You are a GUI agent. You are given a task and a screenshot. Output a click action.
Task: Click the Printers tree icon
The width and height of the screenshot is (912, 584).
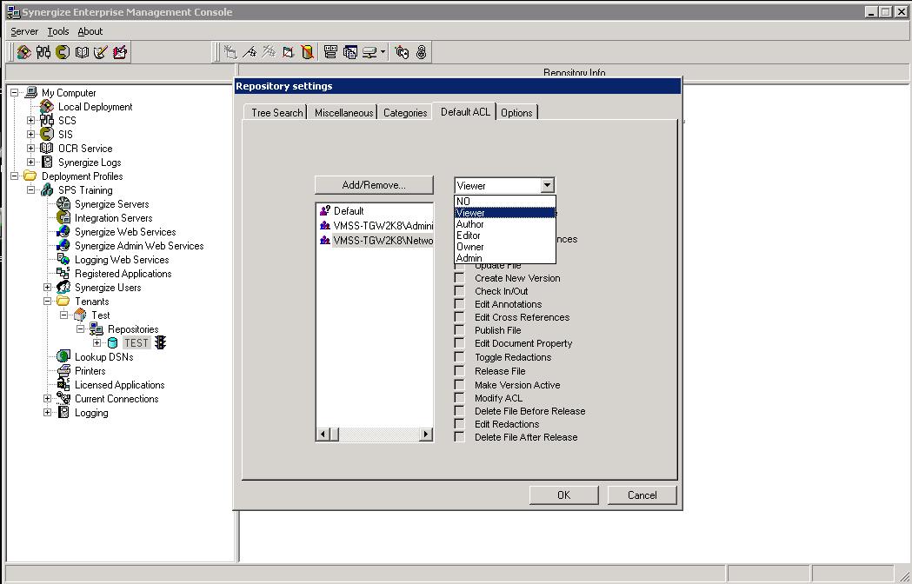(x=63, y=370)
